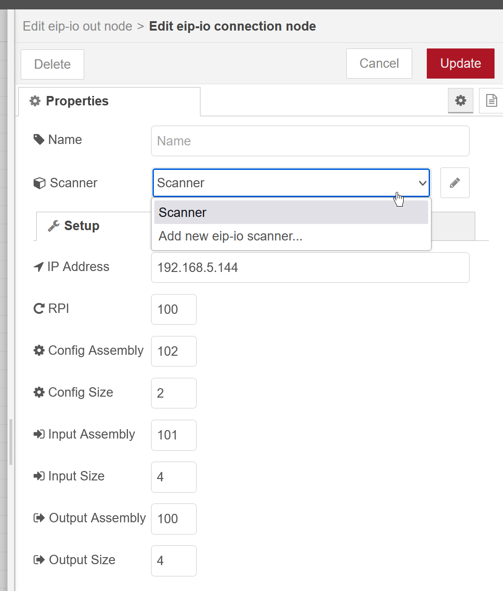Click the Config Size field
The width and height of the screenshot is (503, 591).
click(174, 393)
